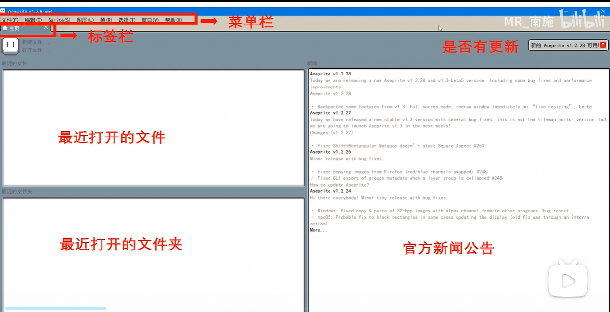Image resolution: width=610 pixels, height=312 pixels.
Task: Click the gray Aseprite v1.2.28 subtitle line
Action: [330, 94]
